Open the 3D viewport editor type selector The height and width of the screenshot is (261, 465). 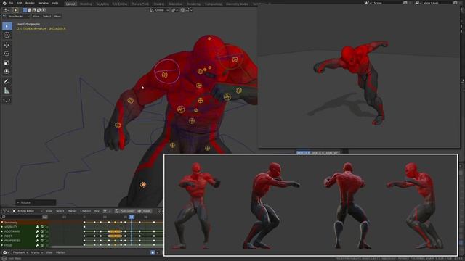pyautogui.click(x=6, y=10)
